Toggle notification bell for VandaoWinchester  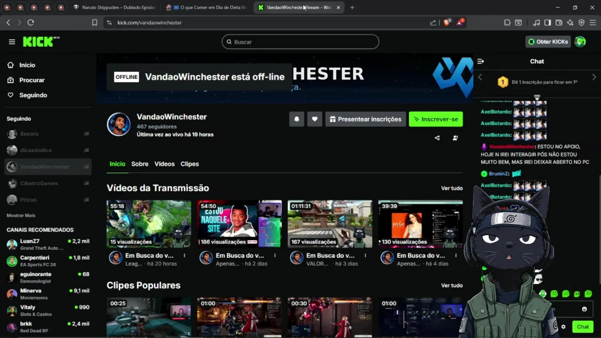[x=297, y=119]
